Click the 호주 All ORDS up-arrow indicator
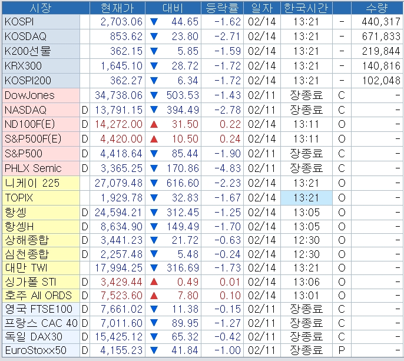The width and height of the screenshot is (404, 361). [x=154, y=296]
